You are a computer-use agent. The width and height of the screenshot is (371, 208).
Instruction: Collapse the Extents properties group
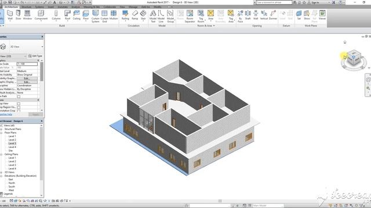(38, 100)
